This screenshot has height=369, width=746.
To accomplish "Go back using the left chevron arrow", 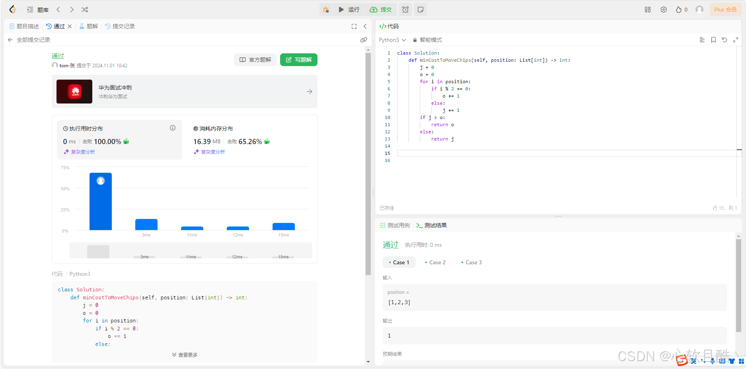I will 58,9.
